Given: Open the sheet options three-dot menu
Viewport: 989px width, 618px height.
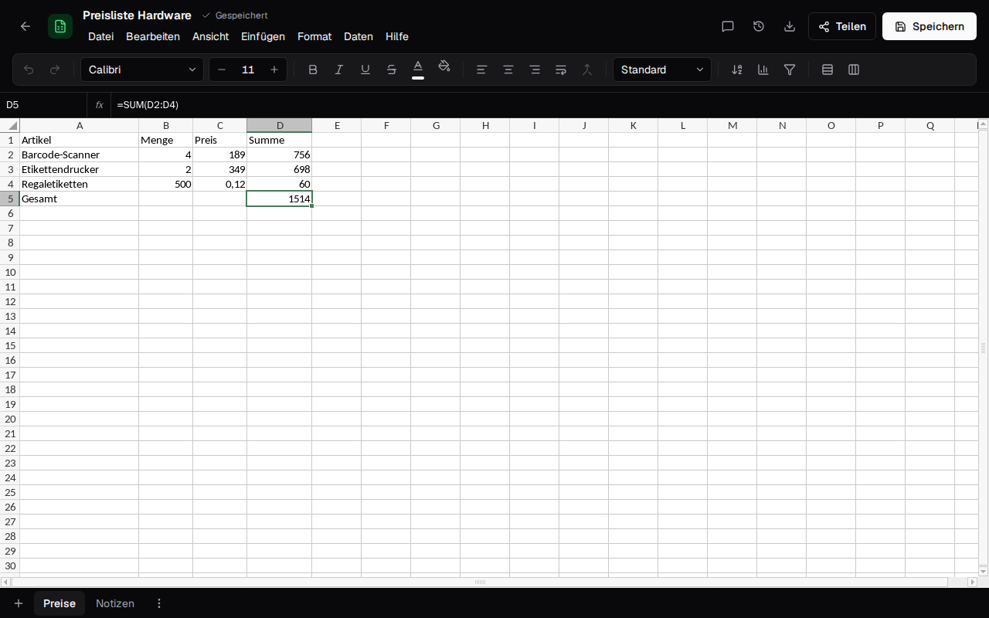Looking at the screenshot, I should click(x=159, y=603).
